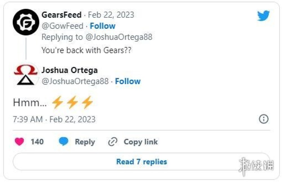Click the blue reply bubble icon
The image size is (282, 182).
(x=63, y=142)
